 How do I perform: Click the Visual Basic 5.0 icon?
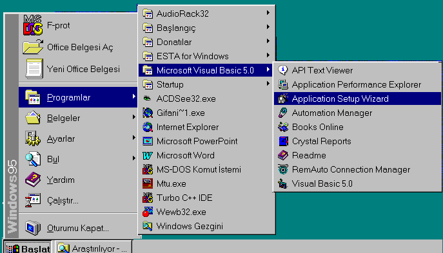pyautogui.click(x=283, y=183)
